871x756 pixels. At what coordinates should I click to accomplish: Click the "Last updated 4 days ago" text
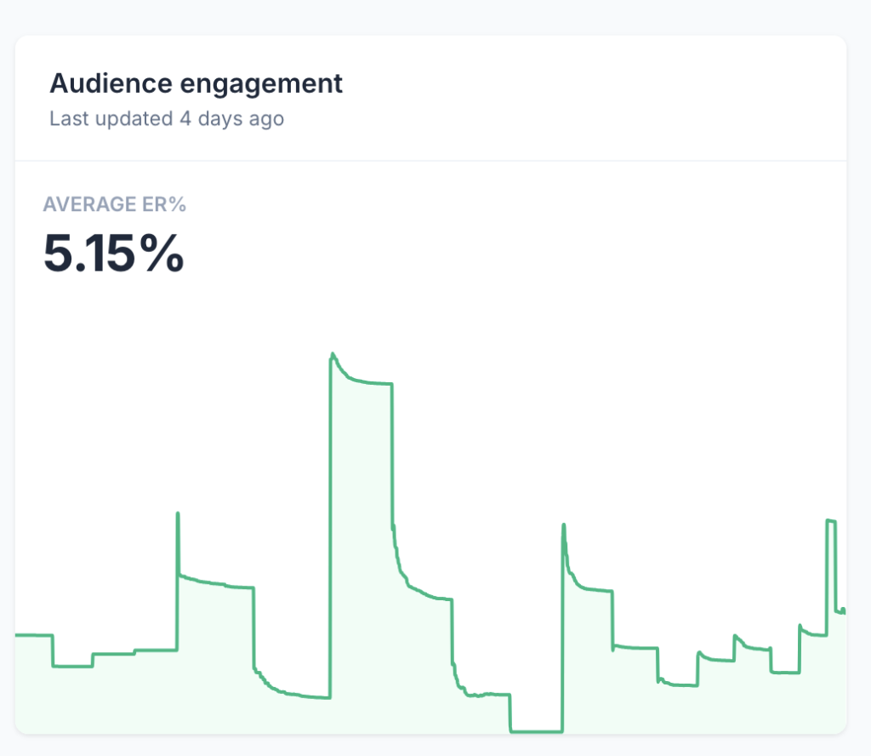[x=166, y=118]
